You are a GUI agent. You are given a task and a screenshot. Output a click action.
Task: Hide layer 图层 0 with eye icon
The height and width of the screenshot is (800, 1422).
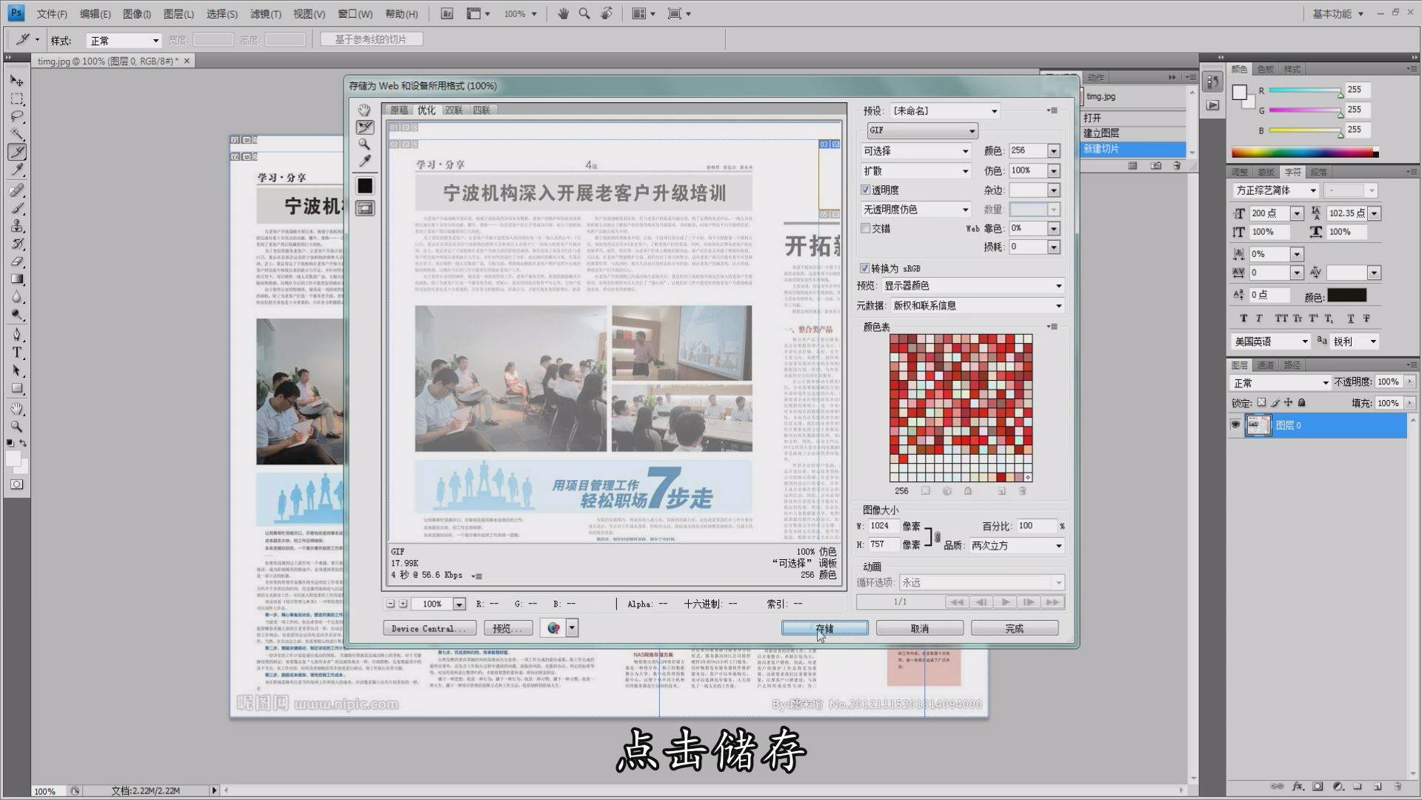[1235, 424]
